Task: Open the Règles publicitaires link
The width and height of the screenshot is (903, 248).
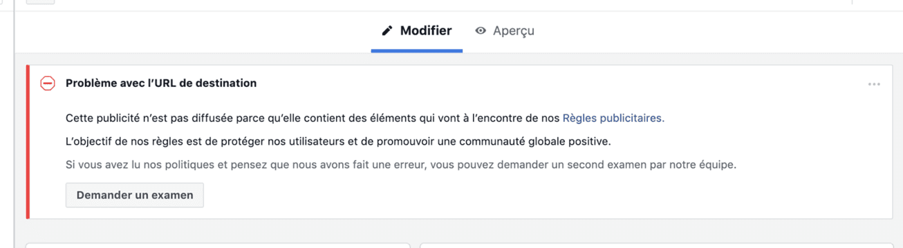Action: coord(613,118)
